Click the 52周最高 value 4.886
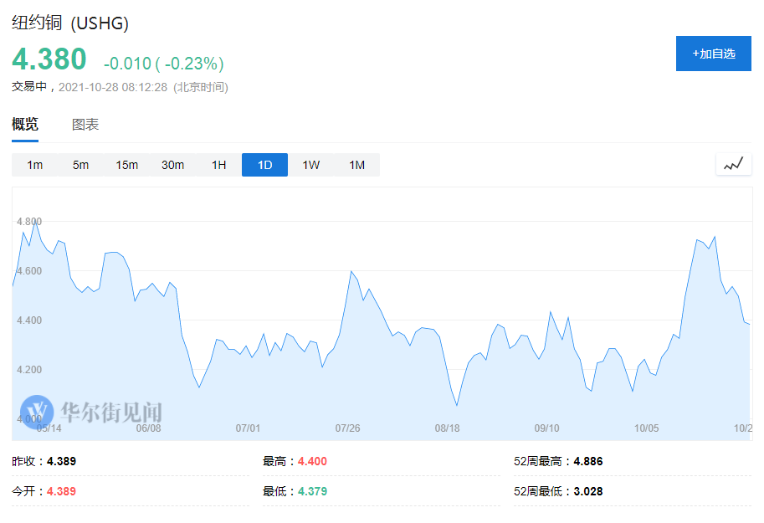 coord(588,461)
